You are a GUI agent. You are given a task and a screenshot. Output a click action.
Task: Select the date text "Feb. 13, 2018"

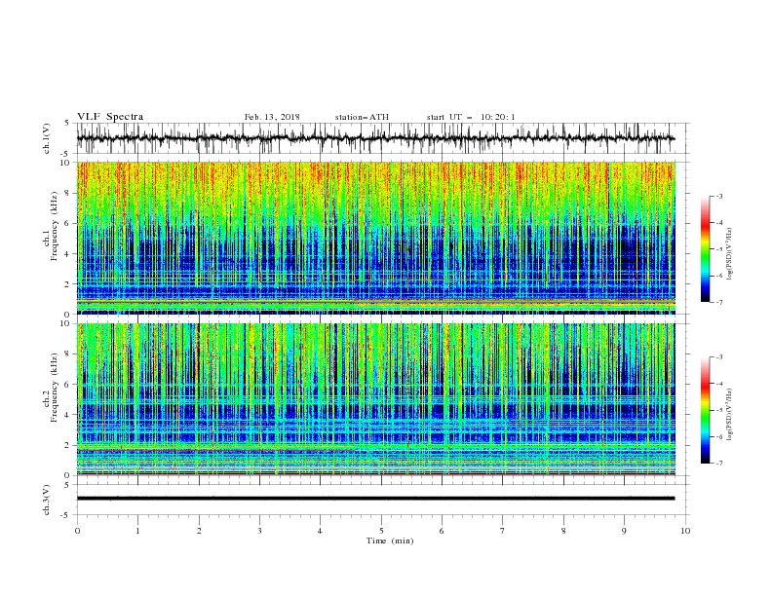[272, 117]
